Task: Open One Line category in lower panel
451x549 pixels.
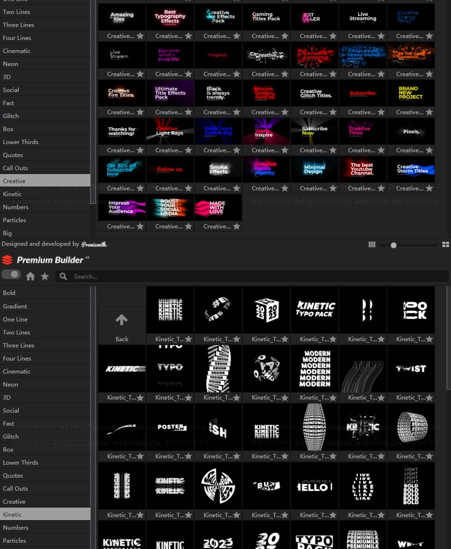Action: point(45,319)
